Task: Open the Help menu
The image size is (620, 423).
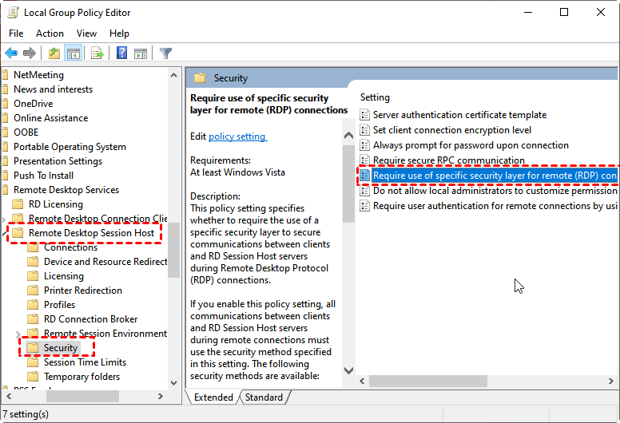Action: point(119,34)
